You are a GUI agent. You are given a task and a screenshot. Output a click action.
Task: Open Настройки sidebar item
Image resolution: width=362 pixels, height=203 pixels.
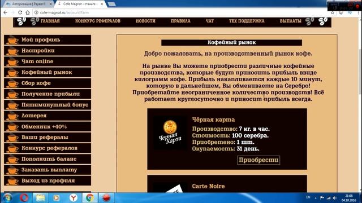[48, 51]
